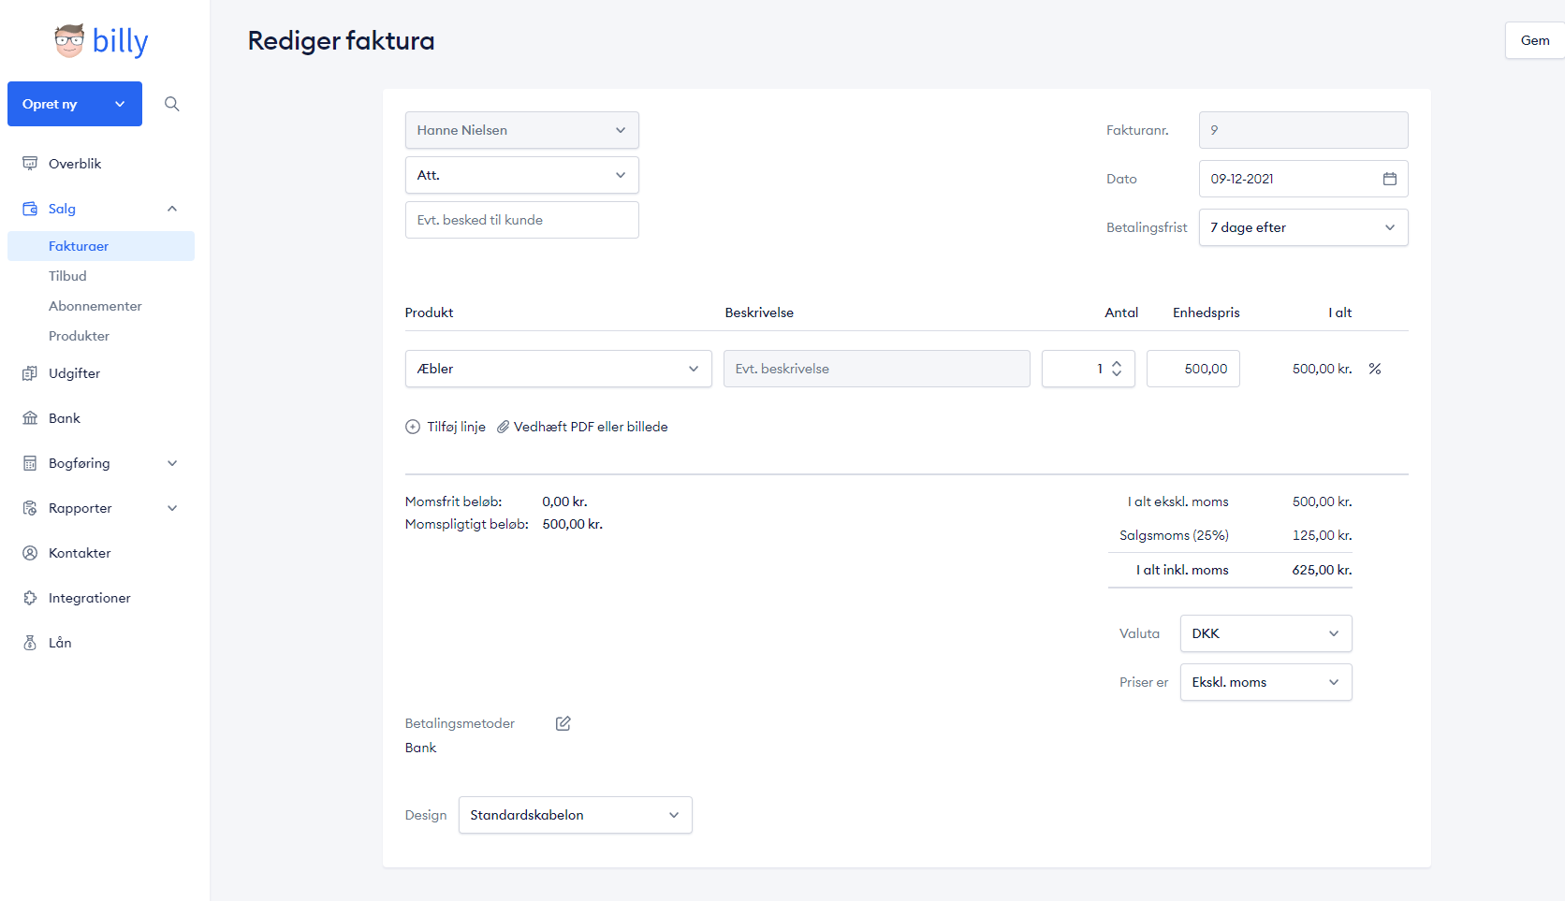The width and height of the screenshot is (1565, 901).
Task: Click the Gem save button
Action: [1535, 40]
